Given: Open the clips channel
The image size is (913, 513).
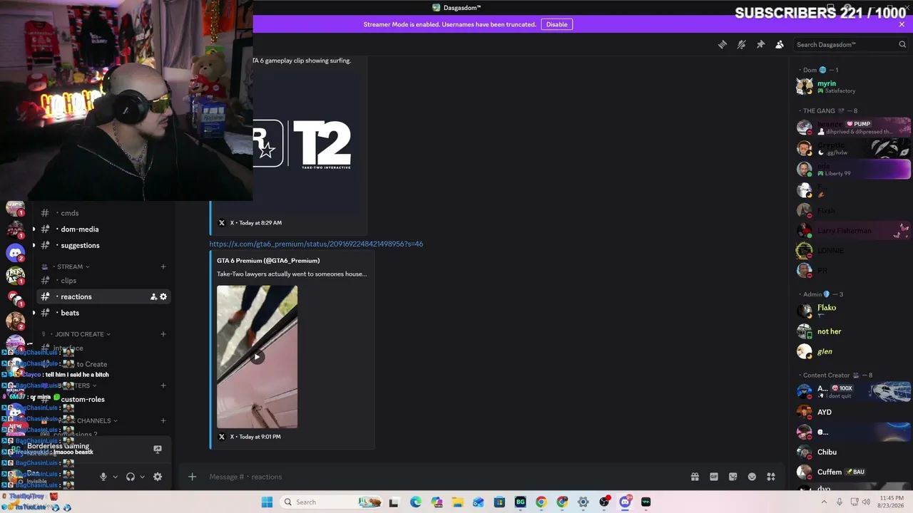Looking at the screenshot, I should click(68, 281).
